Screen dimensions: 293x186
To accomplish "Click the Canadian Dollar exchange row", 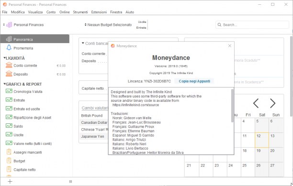I will [94, 122].
